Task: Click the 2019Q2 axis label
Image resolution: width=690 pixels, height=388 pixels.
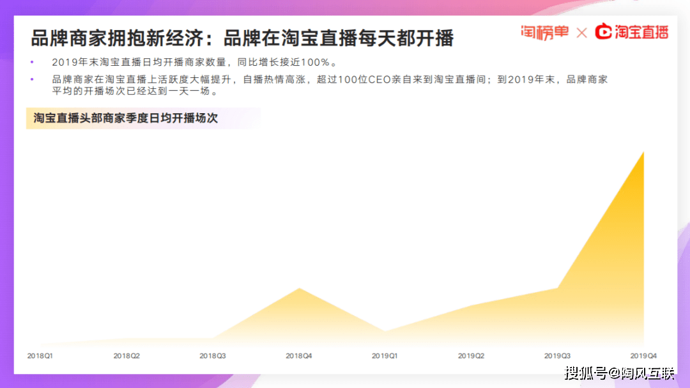Action: (471, 355)
